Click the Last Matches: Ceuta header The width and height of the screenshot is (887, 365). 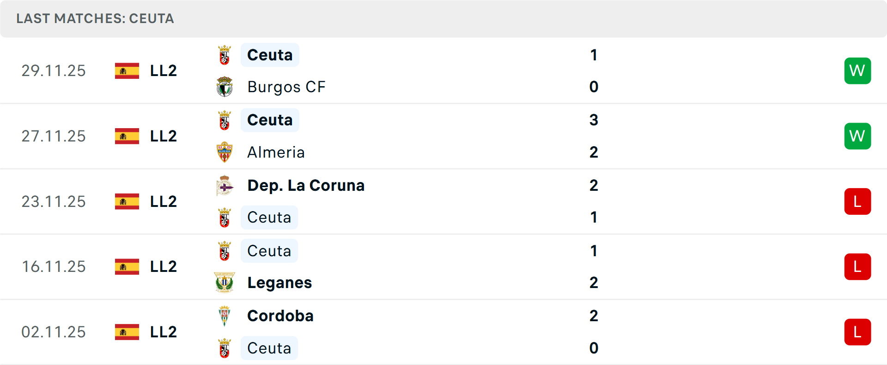click(x=95, y=19)
